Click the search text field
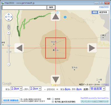Screen dimensions: 111x105 click(x=24, y=7)
